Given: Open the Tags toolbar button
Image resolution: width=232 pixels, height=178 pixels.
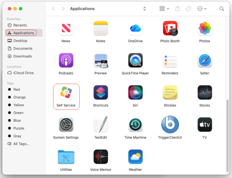Looking at the screenshot, I should click(x=188, y=9).
